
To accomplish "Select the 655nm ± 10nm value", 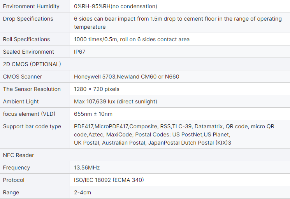I will tap(93, 114).
